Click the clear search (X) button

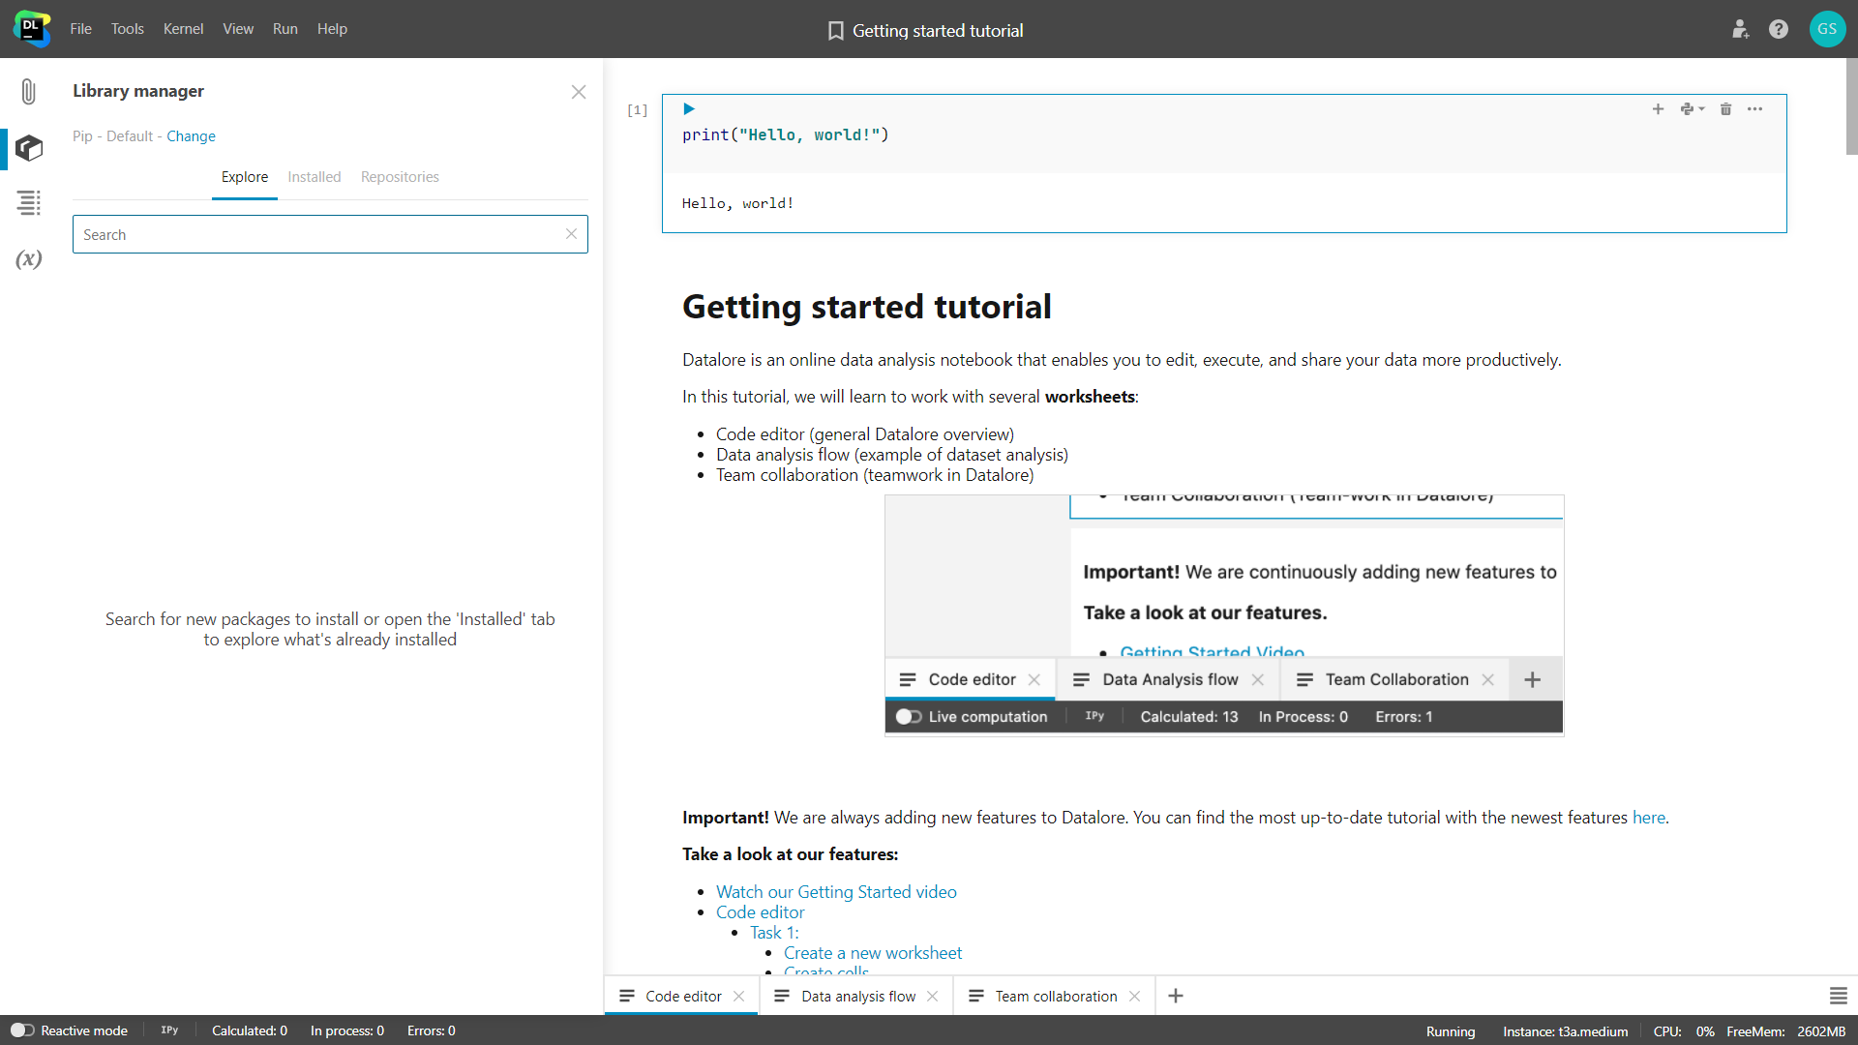[x=572, y=235]
